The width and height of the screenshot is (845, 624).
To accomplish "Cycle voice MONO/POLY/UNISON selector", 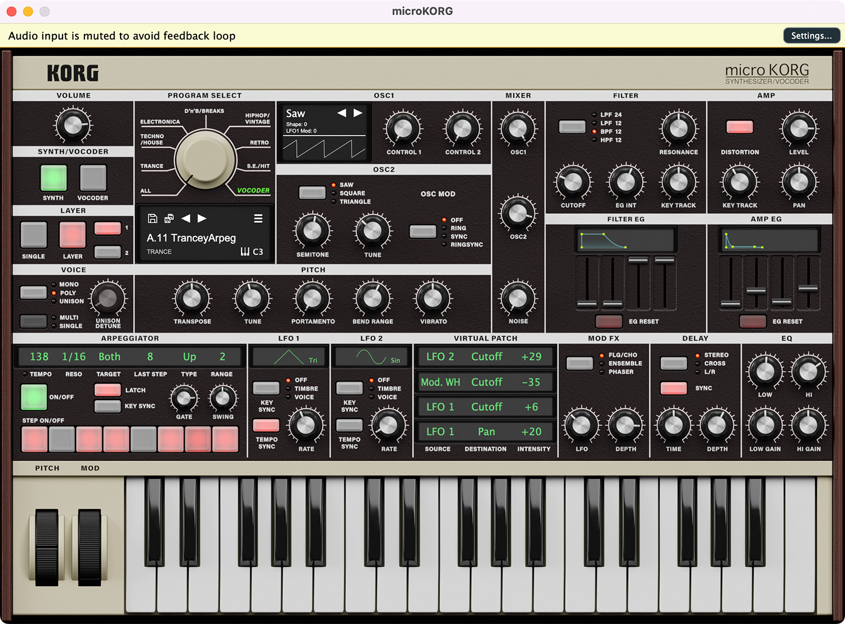I will coord(34,293).
